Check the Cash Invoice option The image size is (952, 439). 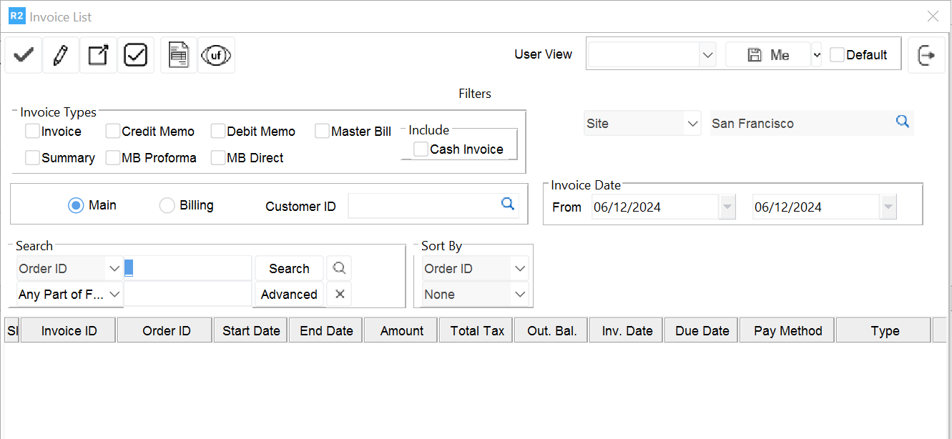point(421,149)
